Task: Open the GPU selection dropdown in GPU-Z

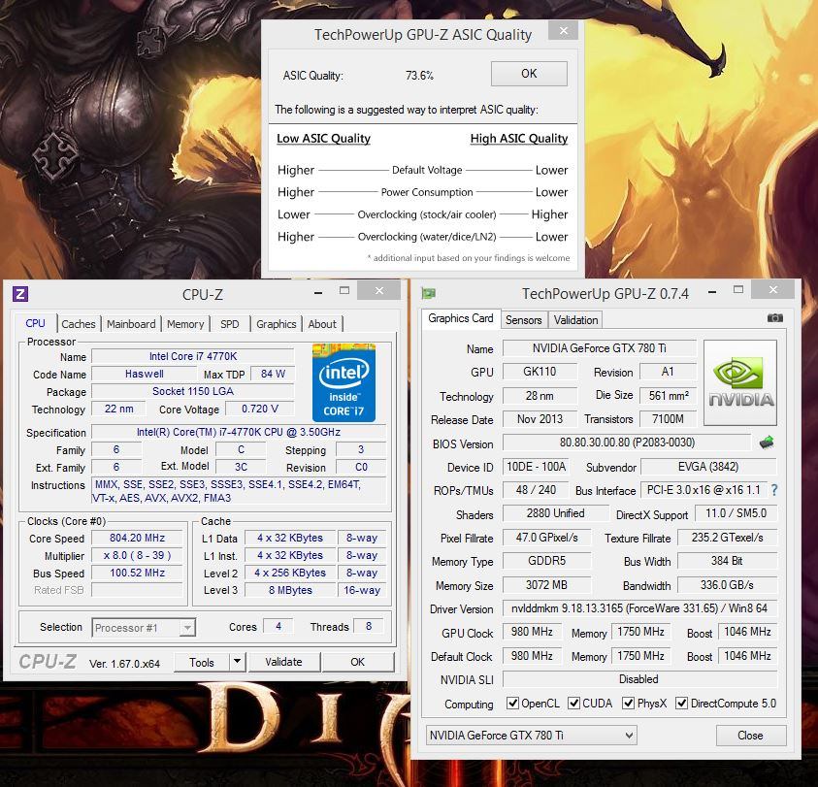Action: (531, 736)
